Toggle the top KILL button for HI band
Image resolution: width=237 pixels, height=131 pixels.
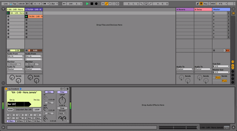(x=49, y=92)
